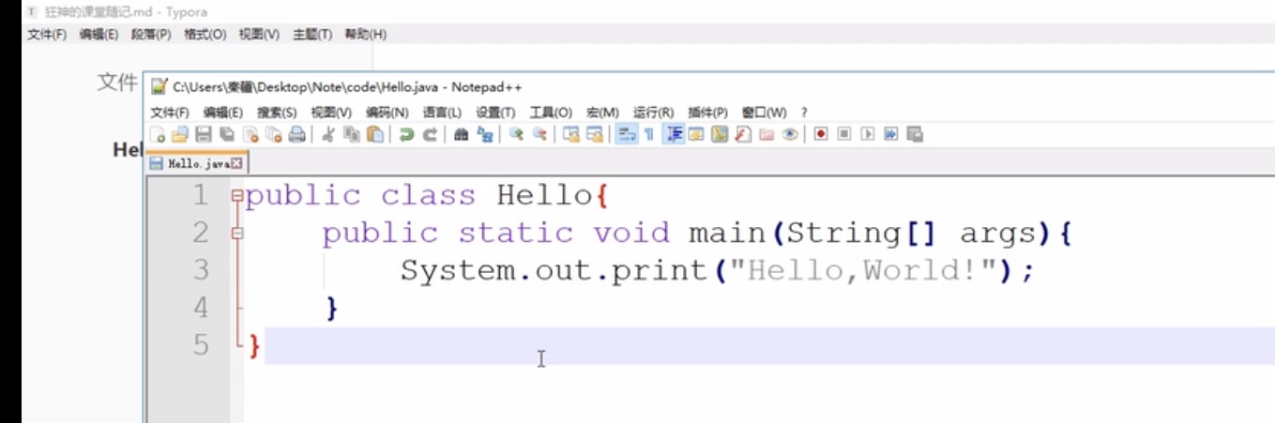Open the ? help menu
This screenshot has width=1275, height=423.
coord(804,112)
